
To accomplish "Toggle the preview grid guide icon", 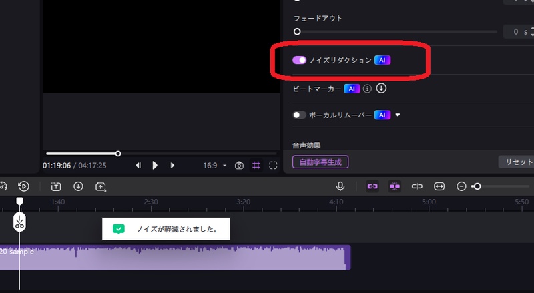I will pos(256,166).
